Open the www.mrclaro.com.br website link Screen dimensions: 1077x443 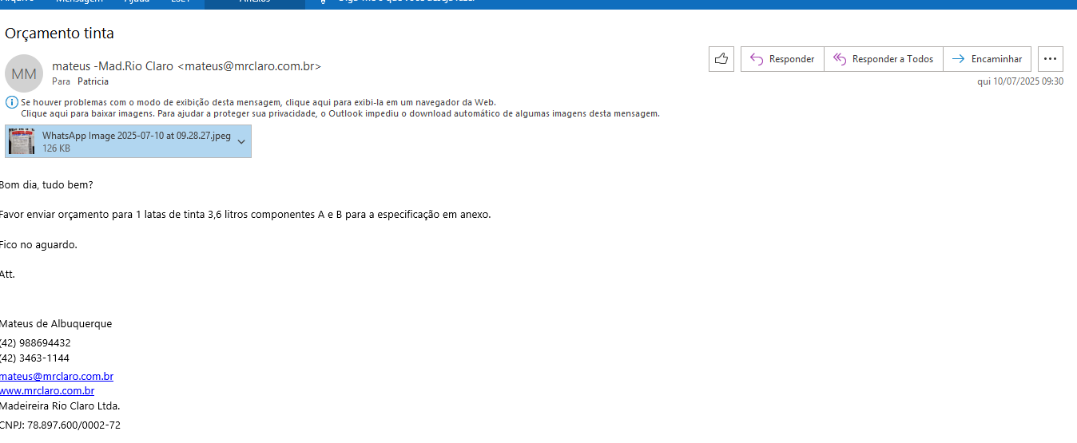click(47, 390)
